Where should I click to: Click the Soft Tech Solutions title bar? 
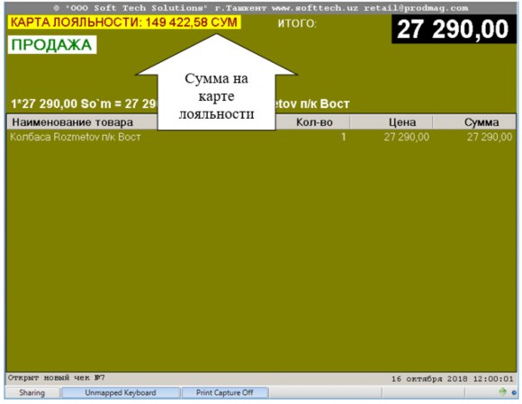(261, 8)
